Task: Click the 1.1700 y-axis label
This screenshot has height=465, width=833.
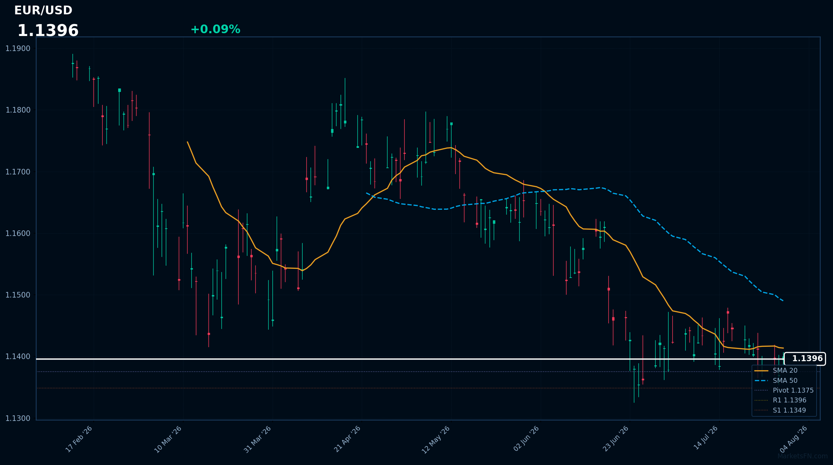Action: point(18,172)
